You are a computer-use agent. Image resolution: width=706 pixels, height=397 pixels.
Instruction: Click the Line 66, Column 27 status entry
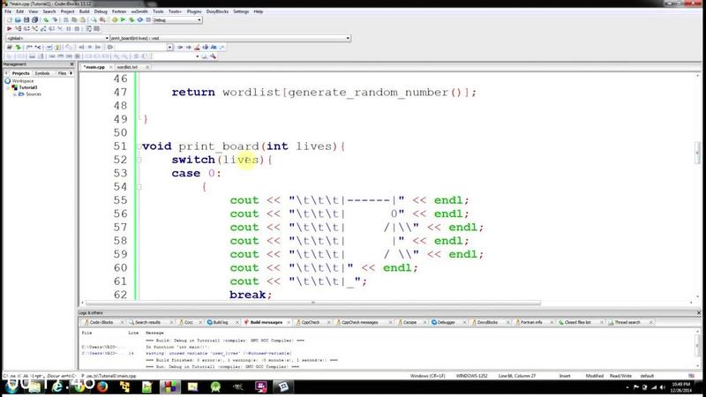tap(517, 376)
